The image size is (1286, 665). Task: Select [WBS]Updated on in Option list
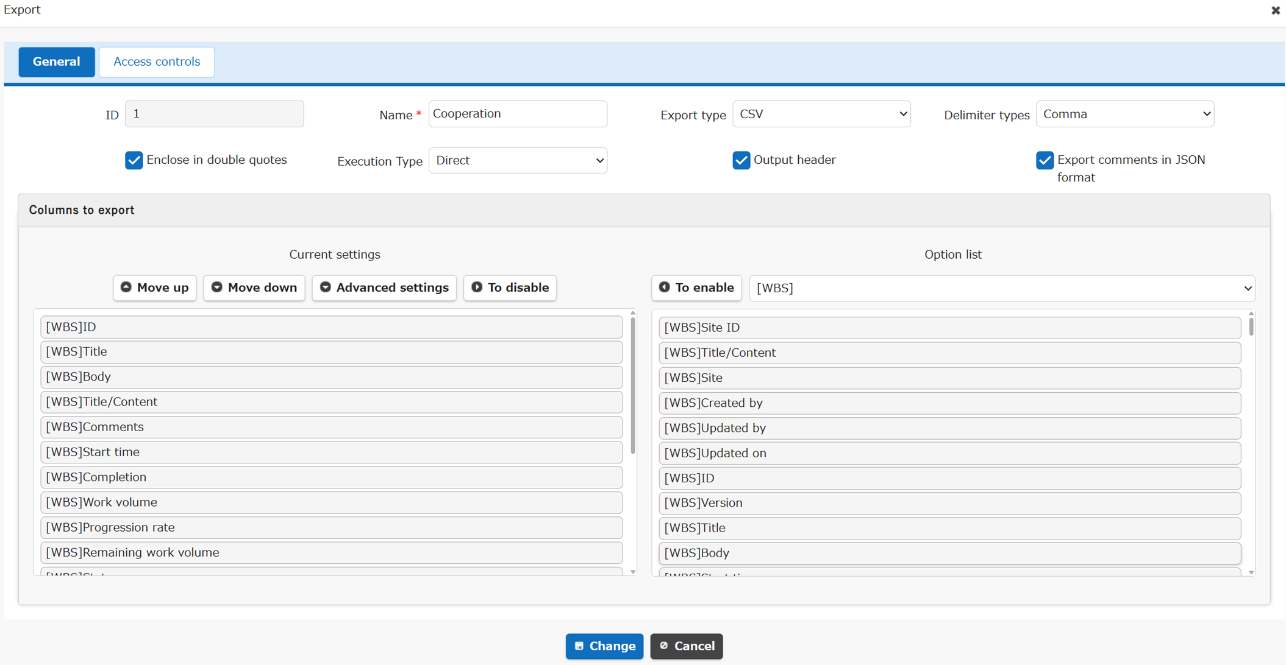(950, 453)
